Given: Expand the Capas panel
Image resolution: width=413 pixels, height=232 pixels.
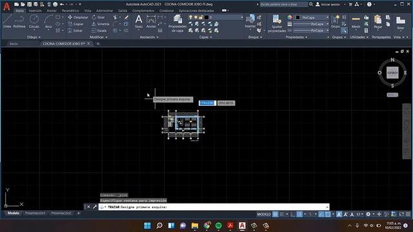Looking at the screenshot, I should [x=205, y=37].
